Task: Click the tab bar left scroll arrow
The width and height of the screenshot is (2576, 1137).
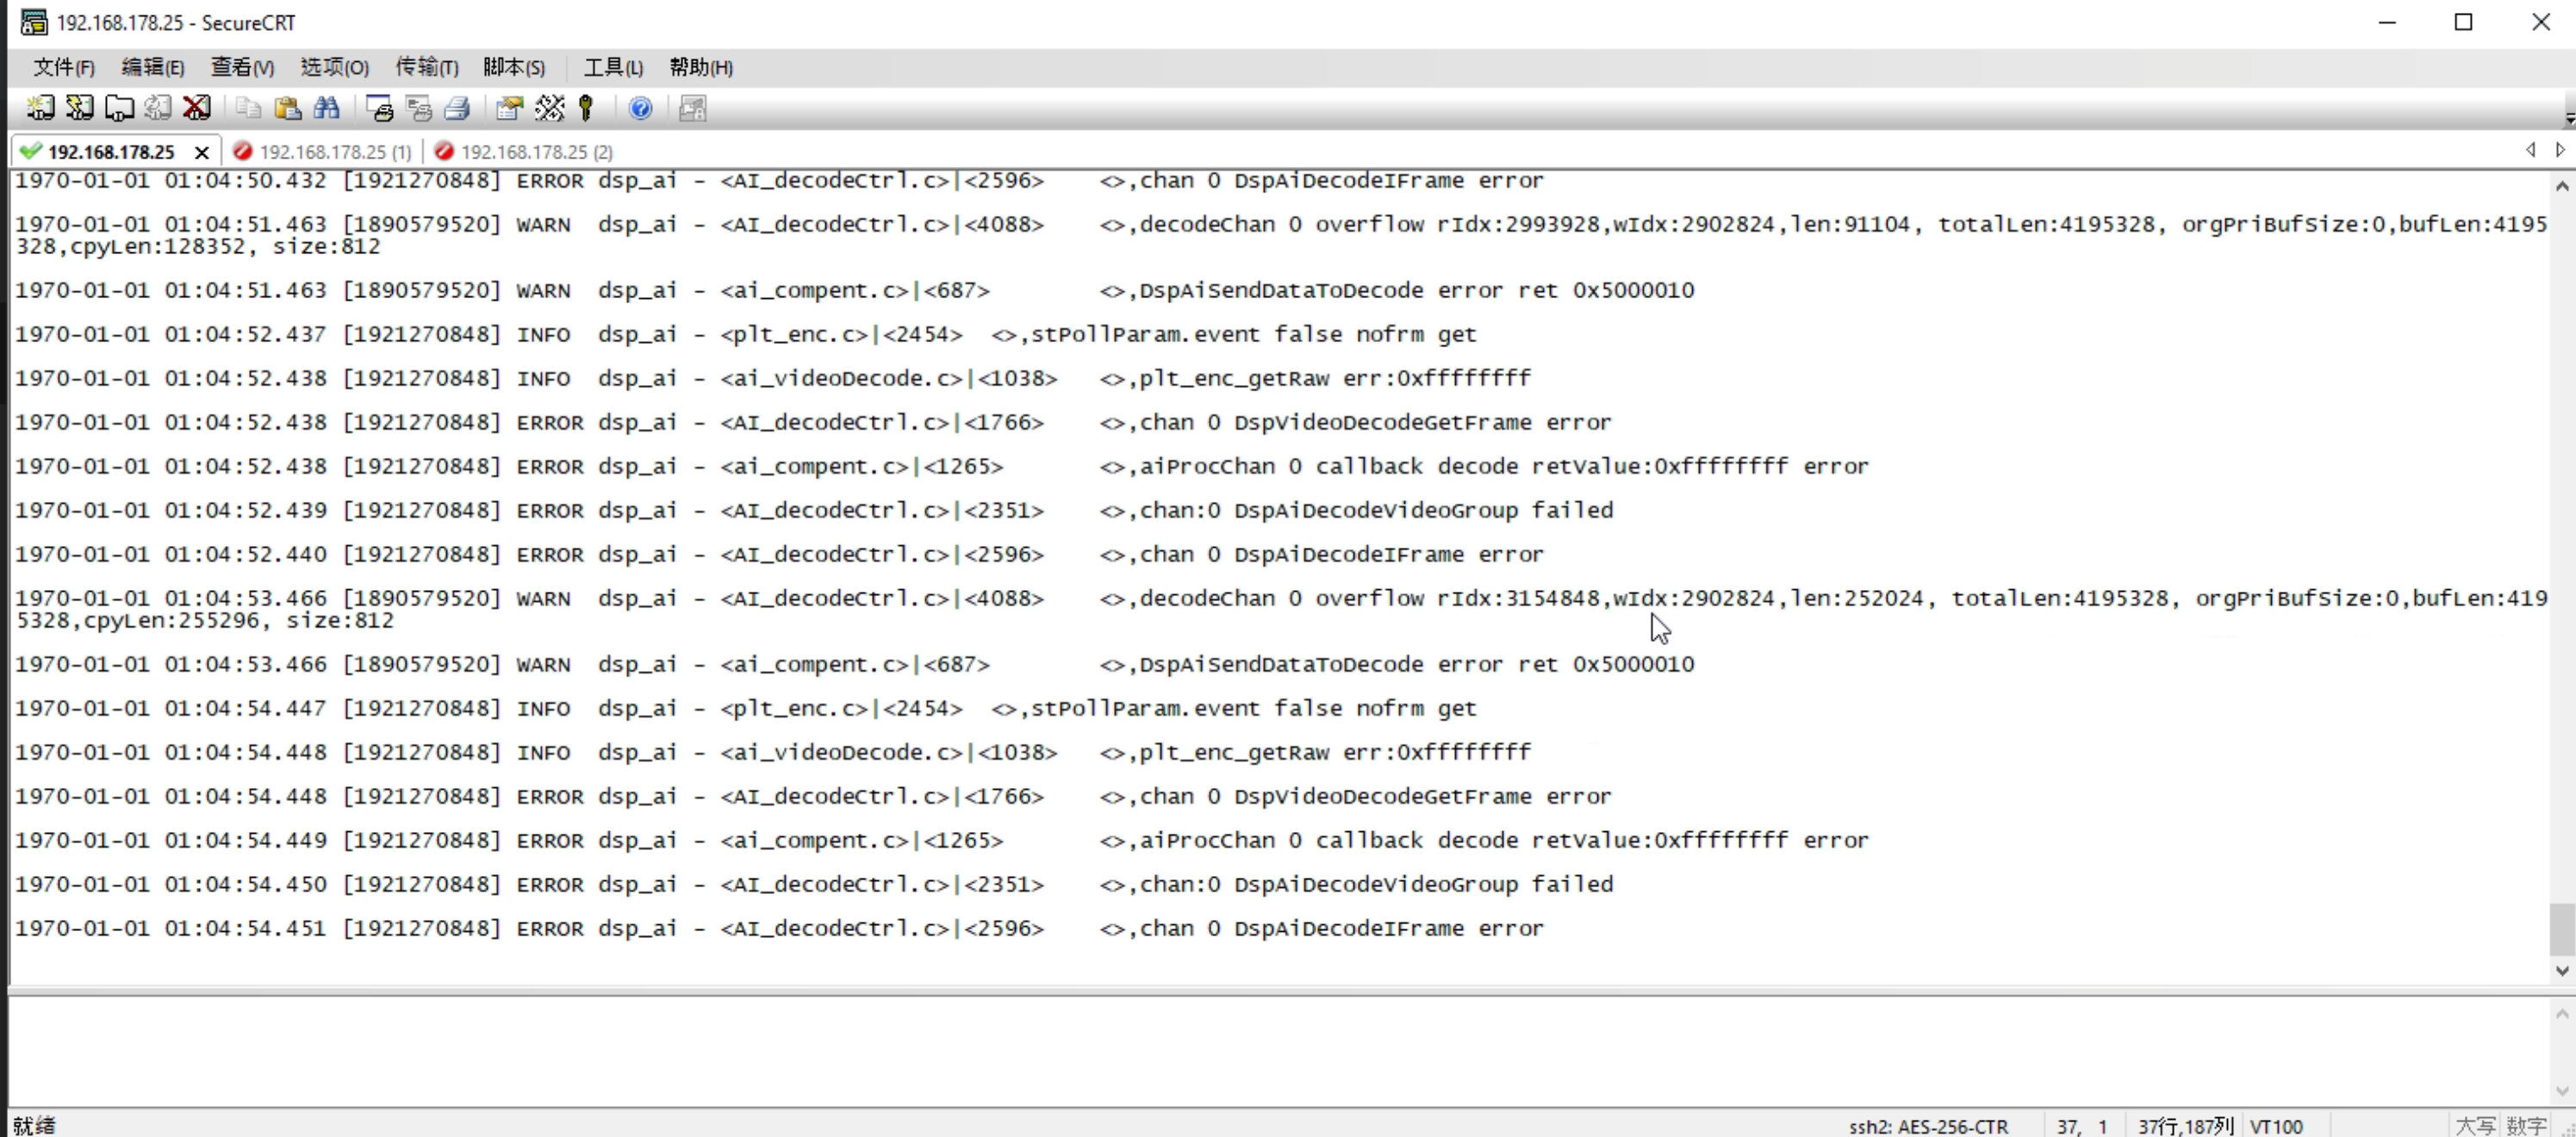Action: pos(2531,150)
